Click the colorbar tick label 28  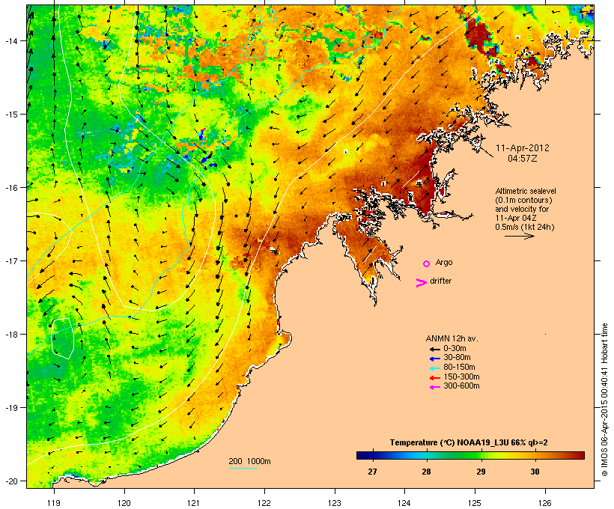click(427, 472)
